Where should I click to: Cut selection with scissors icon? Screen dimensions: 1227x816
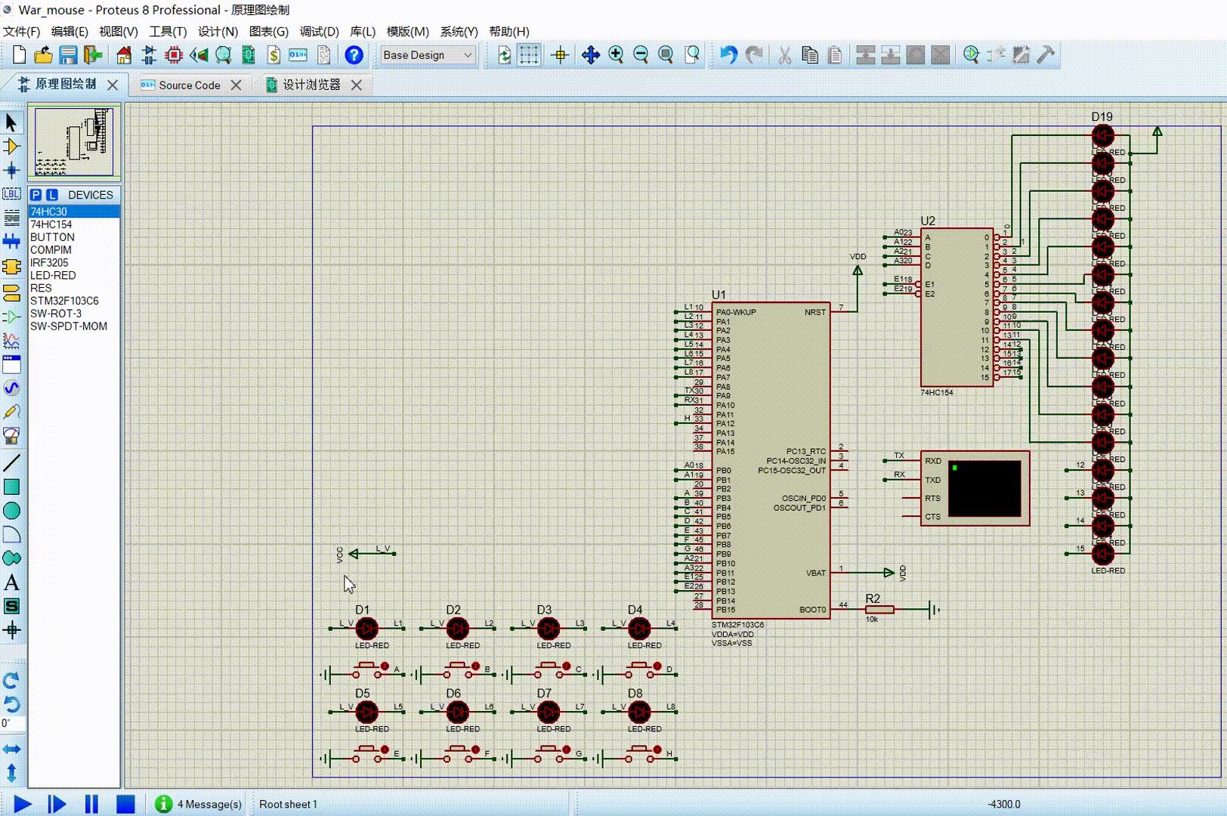click(x=785, y=54)
